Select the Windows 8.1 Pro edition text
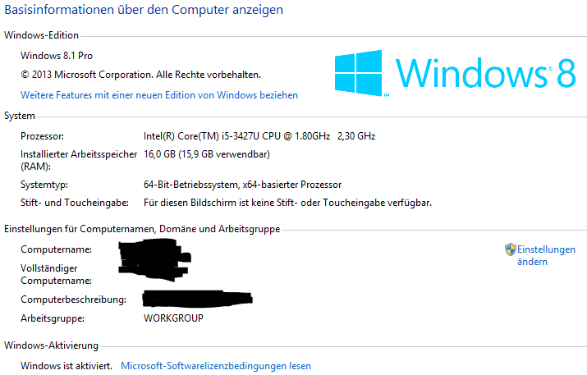 click(x=57, y=56)
